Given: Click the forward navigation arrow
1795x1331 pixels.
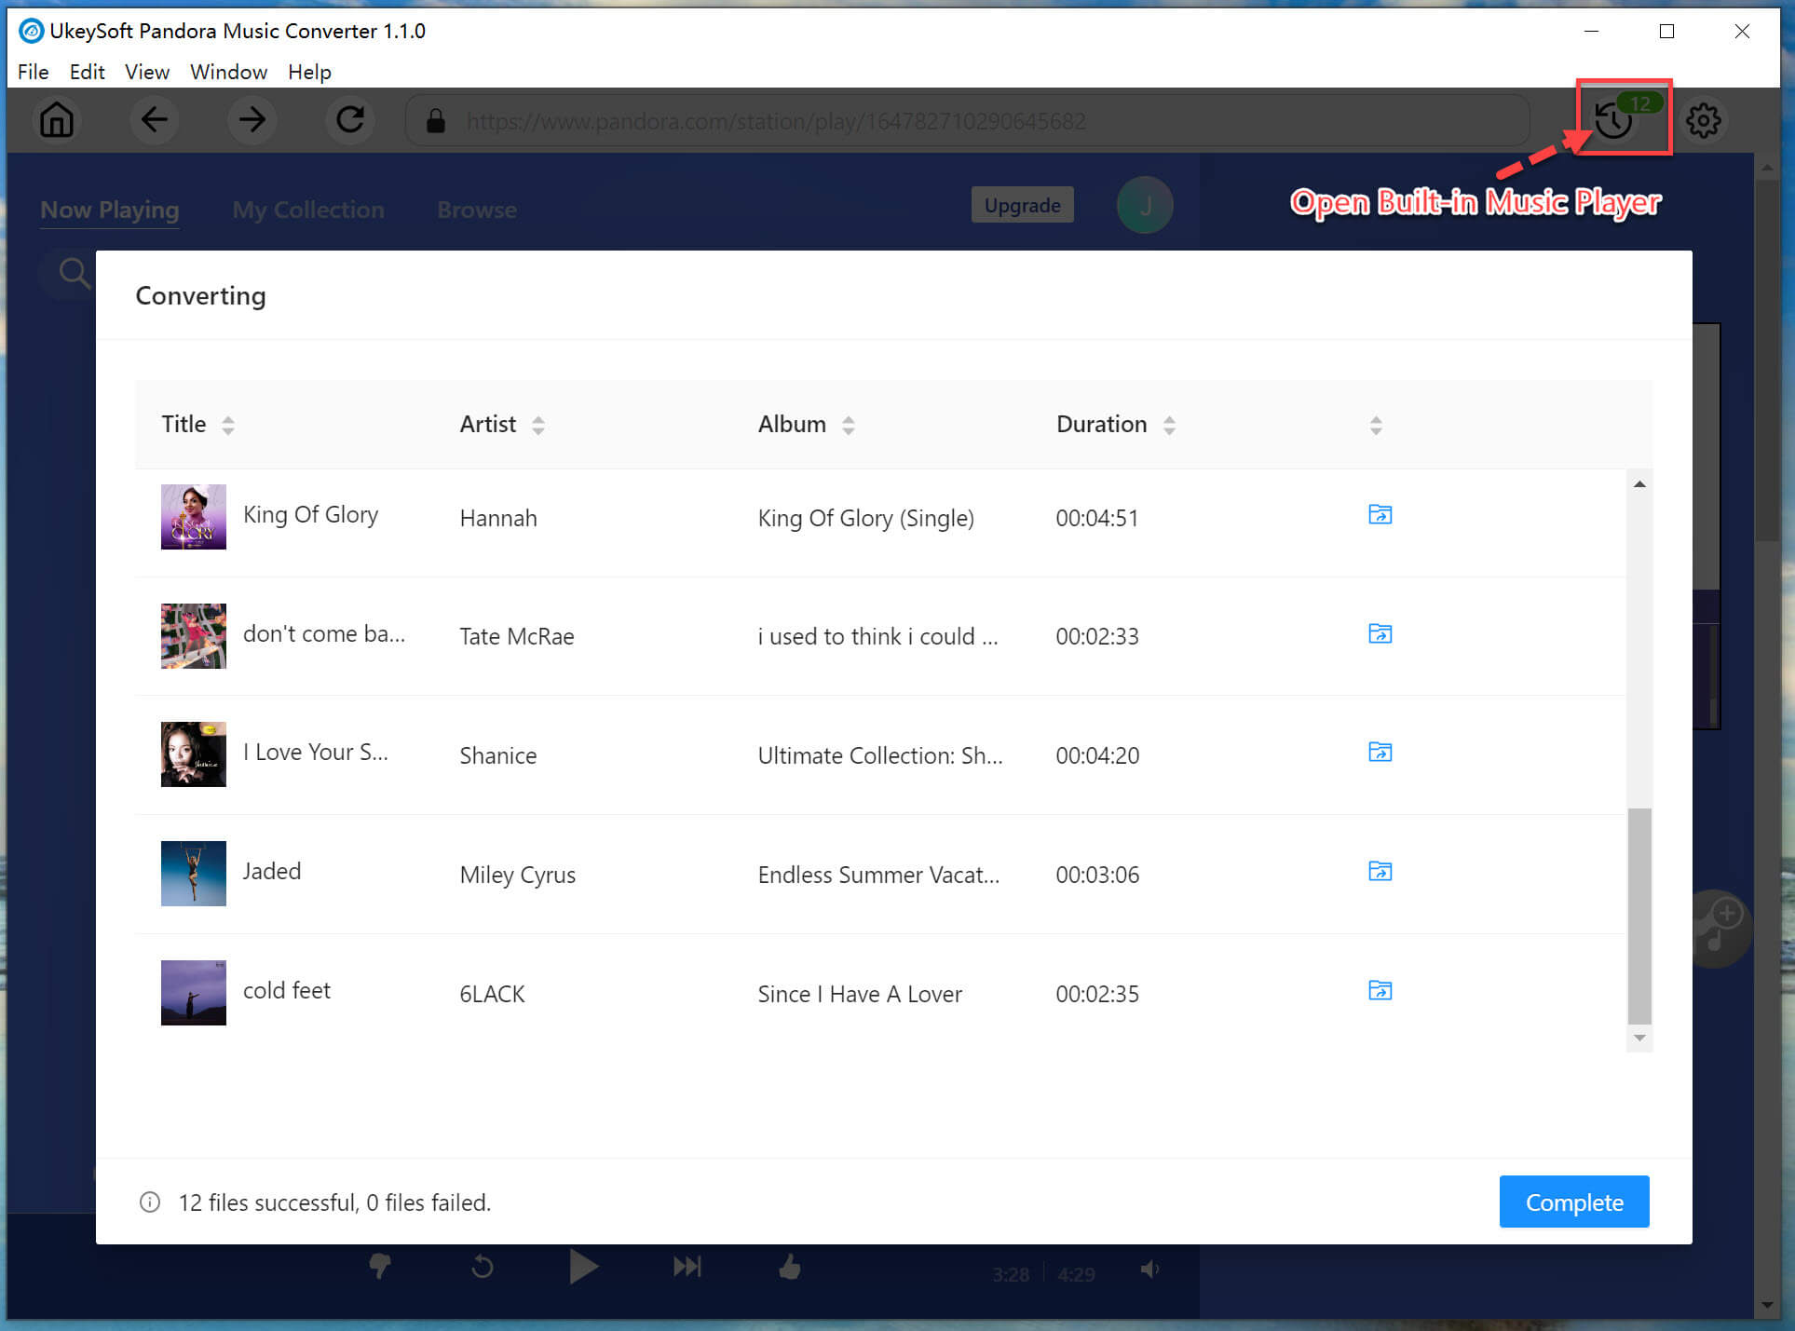Looking at the screenshot, I should click(252, 119).
